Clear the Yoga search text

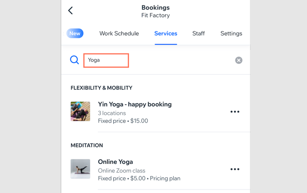[239, 60]
